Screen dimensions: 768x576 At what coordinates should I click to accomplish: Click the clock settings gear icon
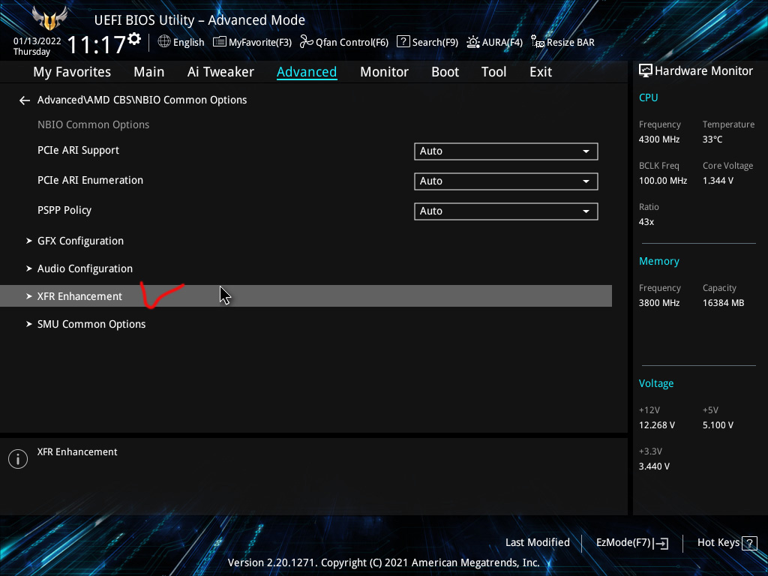click(x=134, y=39)
